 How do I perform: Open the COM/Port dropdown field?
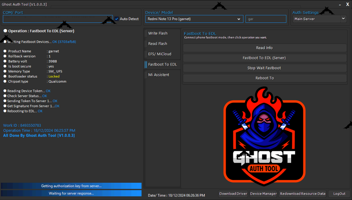[x=58, y=19]
